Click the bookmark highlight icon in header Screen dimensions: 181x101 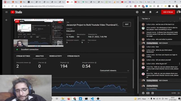[x=150, y=12]
